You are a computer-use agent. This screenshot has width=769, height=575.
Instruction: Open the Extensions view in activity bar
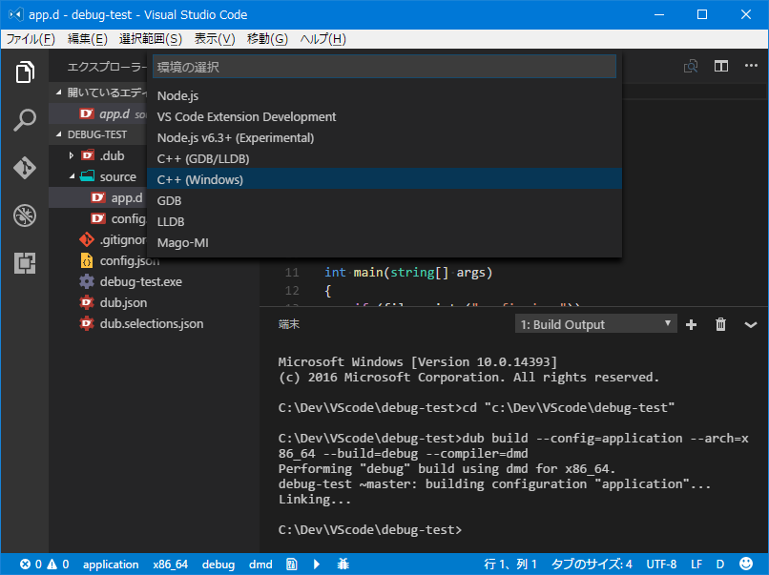[x=25, y=263]
